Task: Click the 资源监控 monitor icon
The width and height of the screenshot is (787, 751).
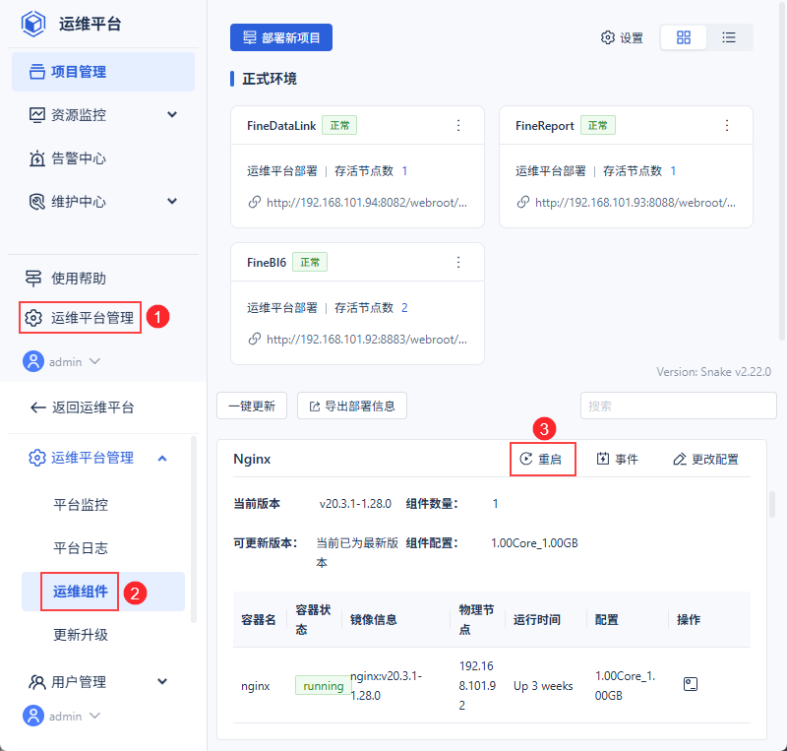Action: [36, 115]
